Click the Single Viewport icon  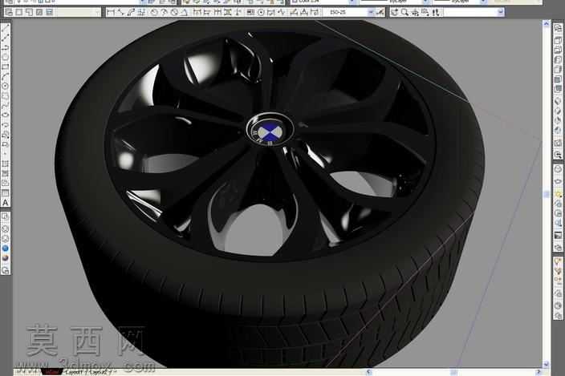pos(18,12)
